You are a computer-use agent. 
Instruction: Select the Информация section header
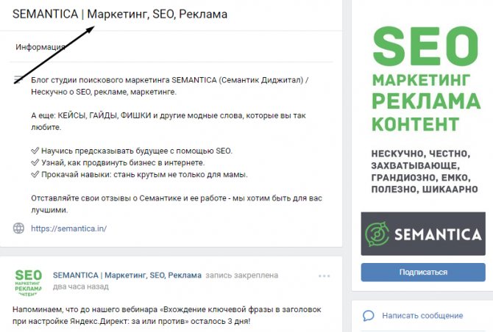point(40,47)
